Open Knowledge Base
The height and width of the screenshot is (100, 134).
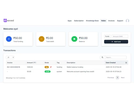coord(92,21)
